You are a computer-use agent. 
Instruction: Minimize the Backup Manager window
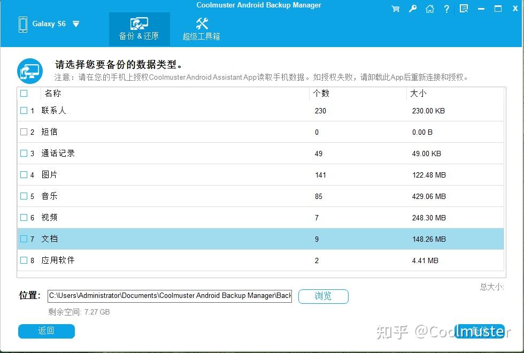[x=481, y=9]
